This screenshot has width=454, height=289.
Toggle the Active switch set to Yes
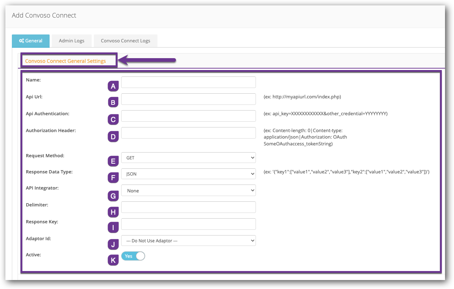[133, 256]
